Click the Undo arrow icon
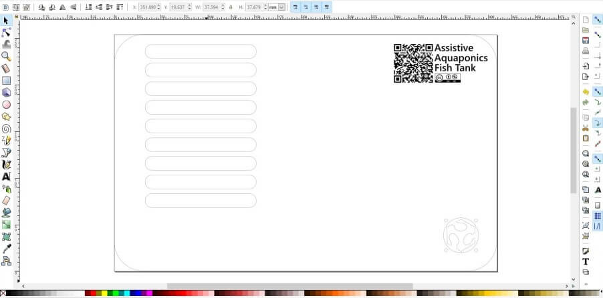Viewport: 603px width, 298px height. point(586,91)
